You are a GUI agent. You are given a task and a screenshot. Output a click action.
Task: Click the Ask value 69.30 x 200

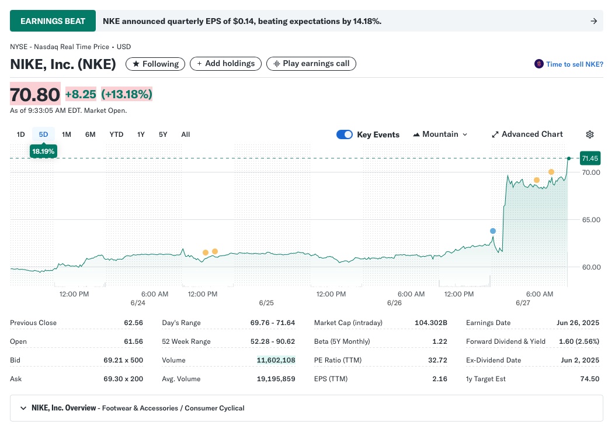pyautogui.click(x=123, y=379)
